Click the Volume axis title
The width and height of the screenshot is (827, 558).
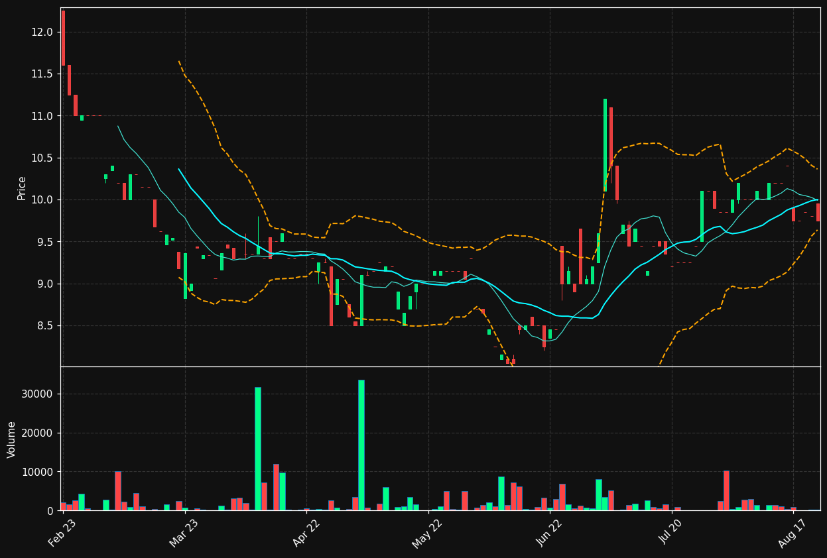click(12, 439)
